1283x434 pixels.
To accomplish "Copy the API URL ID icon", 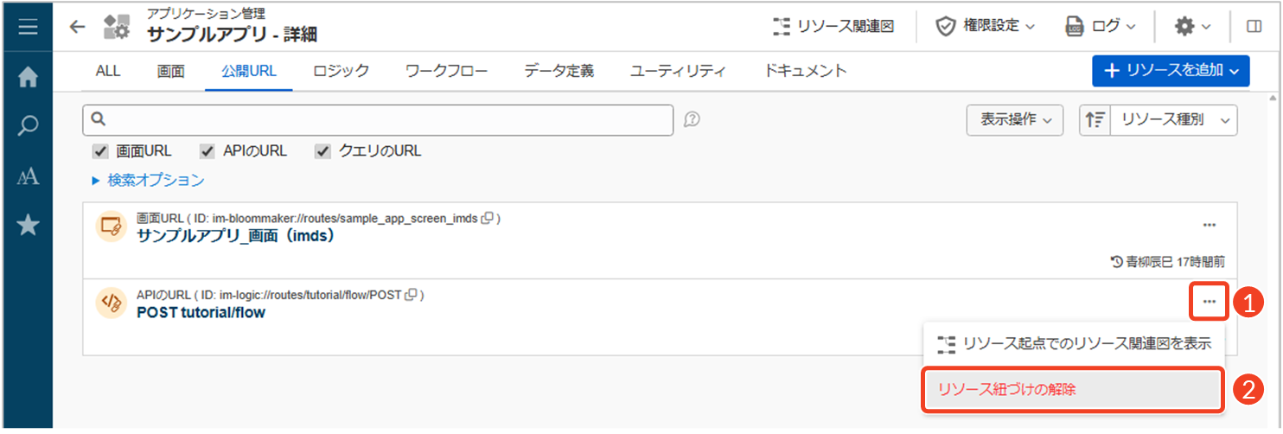I will pos(412,295).
